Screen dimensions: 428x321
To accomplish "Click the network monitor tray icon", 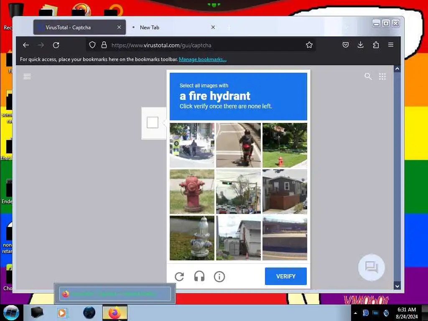I will click(x=376, y=313).
